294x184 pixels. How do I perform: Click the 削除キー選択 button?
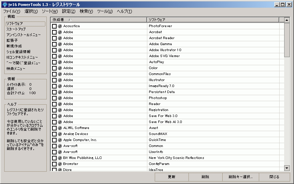(241, 177)
